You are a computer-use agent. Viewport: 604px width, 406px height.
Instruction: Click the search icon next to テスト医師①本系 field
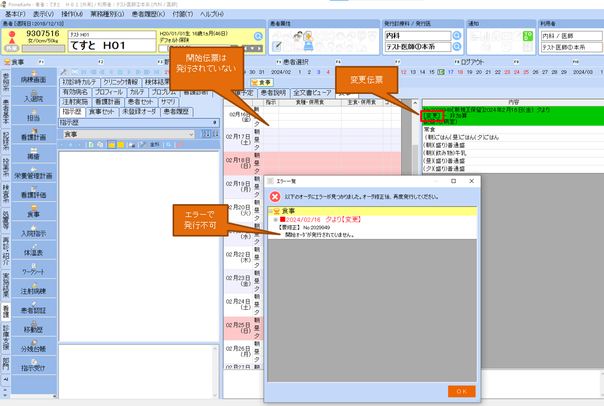pyautogui.click(x=457, y=47)
